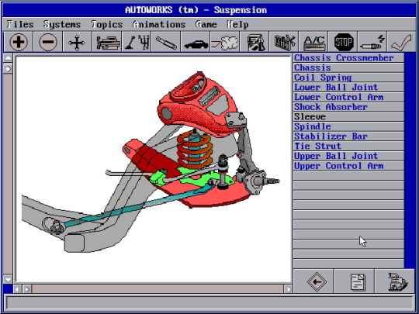419x314 pixels.
Task: Open the engine system icon
Action: click(107, 42)
